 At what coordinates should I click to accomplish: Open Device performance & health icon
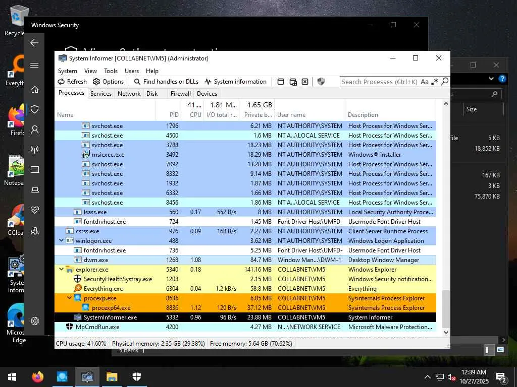(x=35, y=210)
